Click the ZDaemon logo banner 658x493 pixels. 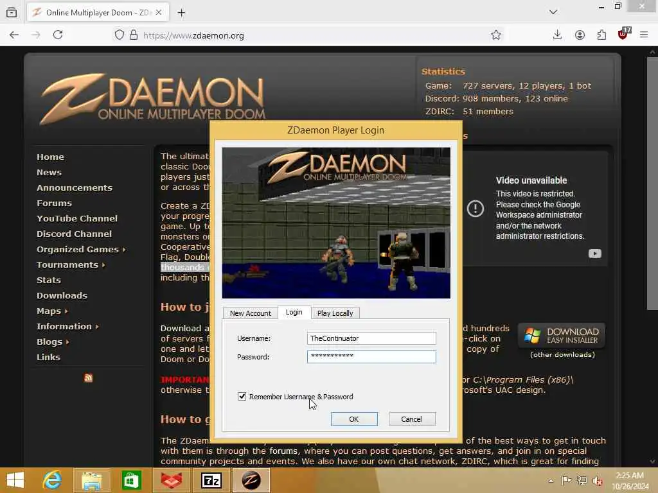(153, 99)
